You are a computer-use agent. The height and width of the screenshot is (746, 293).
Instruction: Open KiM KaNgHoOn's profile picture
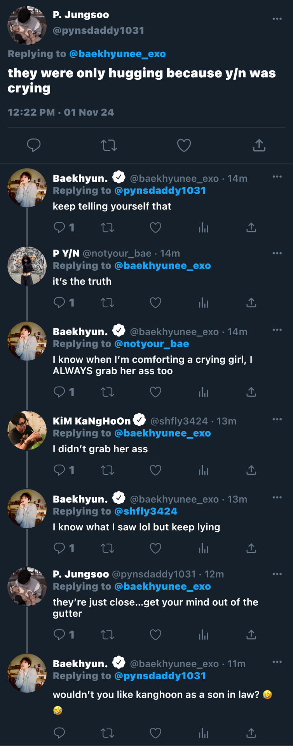27,431
